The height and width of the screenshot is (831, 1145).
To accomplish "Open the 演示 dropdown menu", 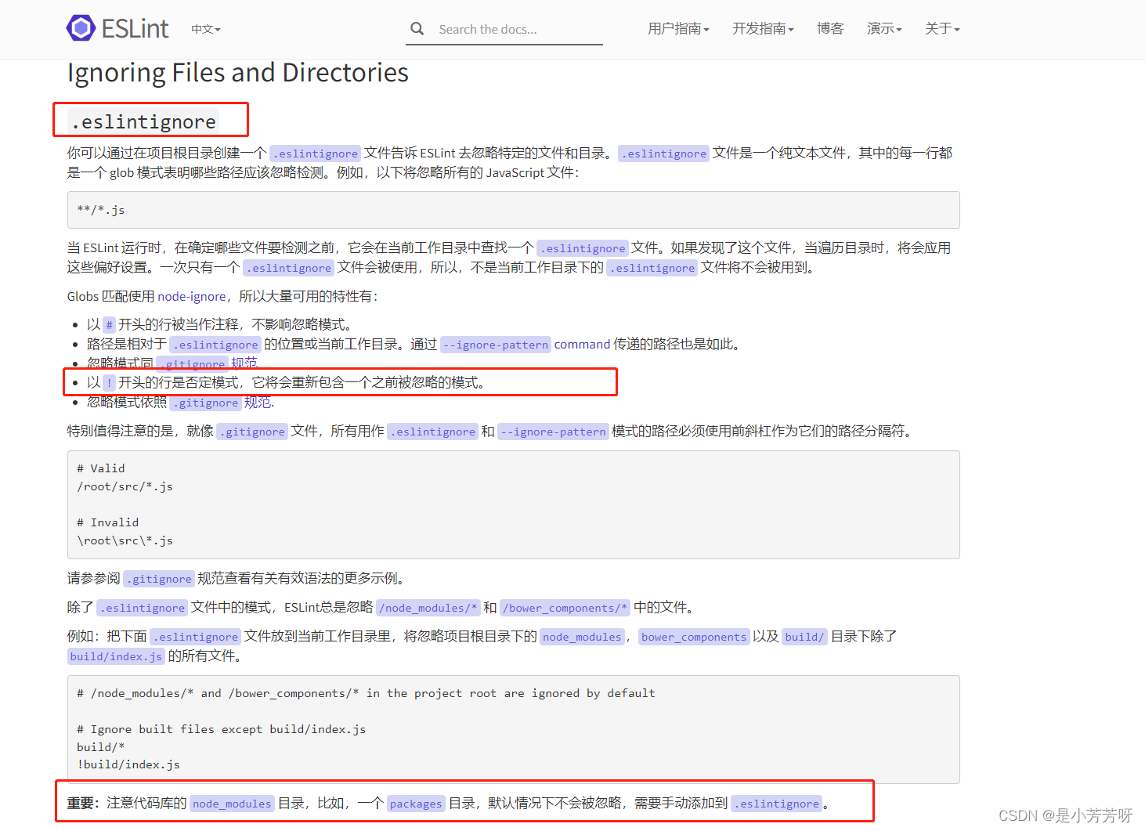I will pos(883,28).
